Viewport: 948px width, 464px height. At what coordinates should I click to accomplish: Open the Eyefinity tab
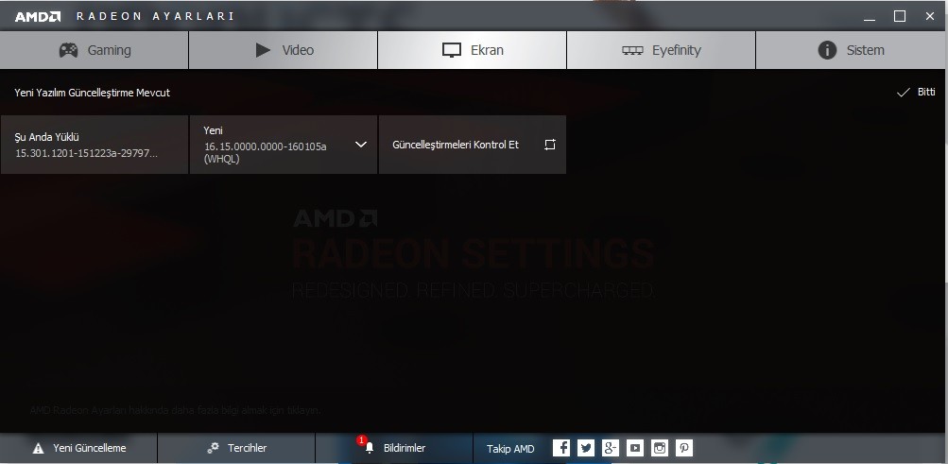(x=661, y=50)
